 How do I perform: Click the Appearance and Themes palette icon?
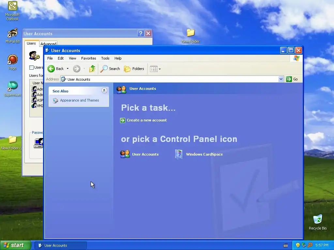click(x=55, y=100)
